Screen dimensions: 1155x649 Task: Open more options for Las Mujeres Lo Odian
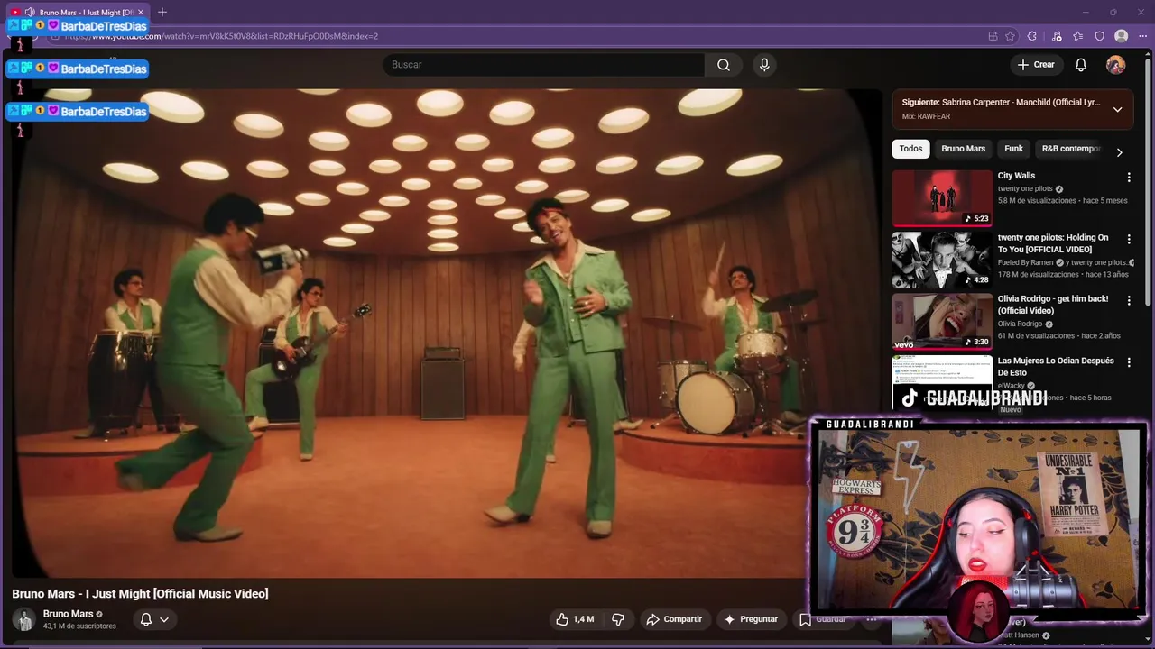[1128, 362]
